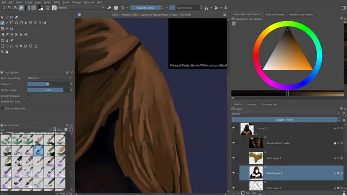This screenshot has width=347, height=195.
Task: Hide the Group 2 layer
Action: click(x=234, y=128)
